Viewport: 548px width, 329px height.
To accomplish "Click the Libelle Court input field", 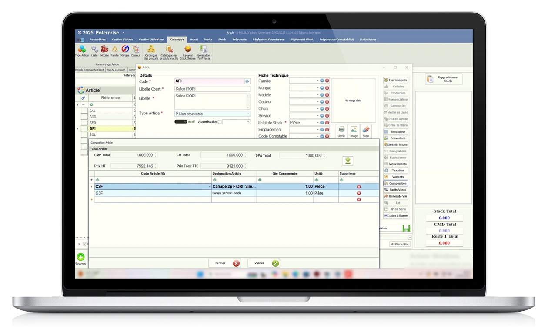I will (x=212, y=89).
